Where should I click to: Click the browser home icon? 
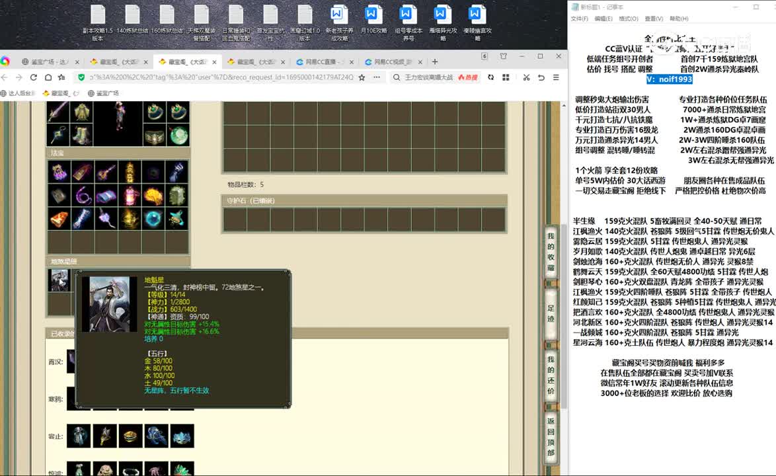click(x=48, y=77)
